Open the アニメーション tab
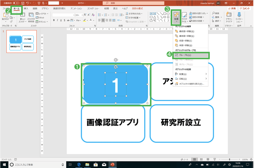The image size is (254, 168). click(76, 9)
